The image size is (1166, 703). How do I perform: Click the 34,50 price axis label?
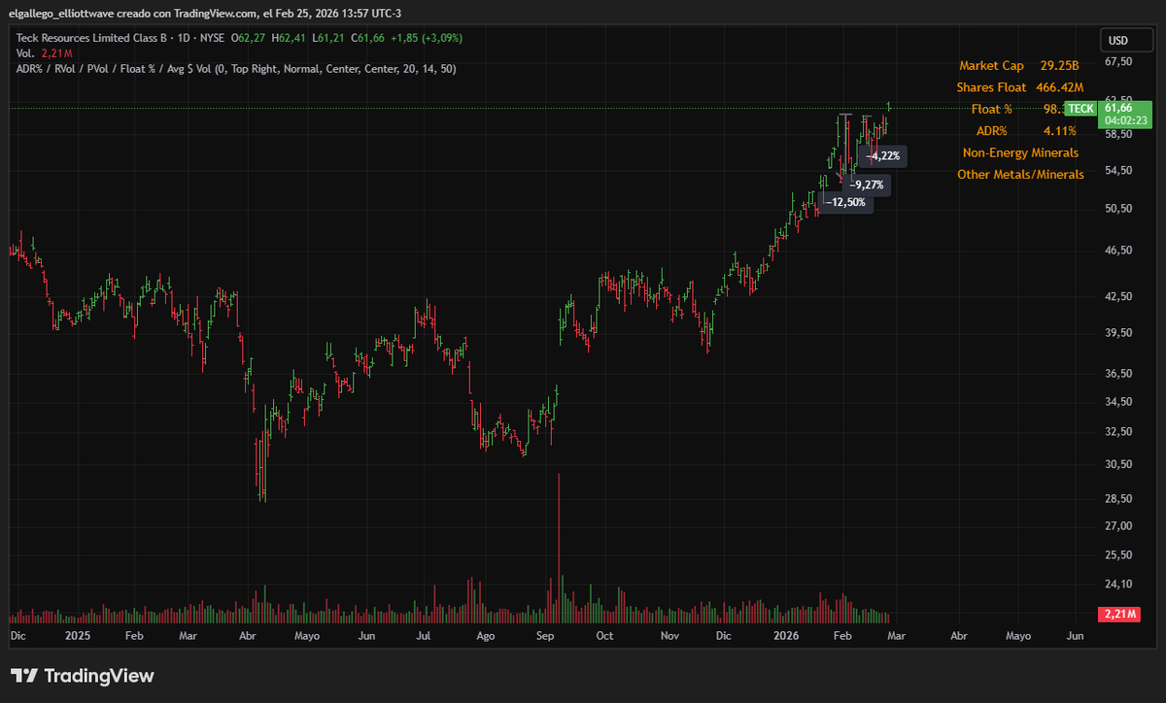click(1120, 401)
